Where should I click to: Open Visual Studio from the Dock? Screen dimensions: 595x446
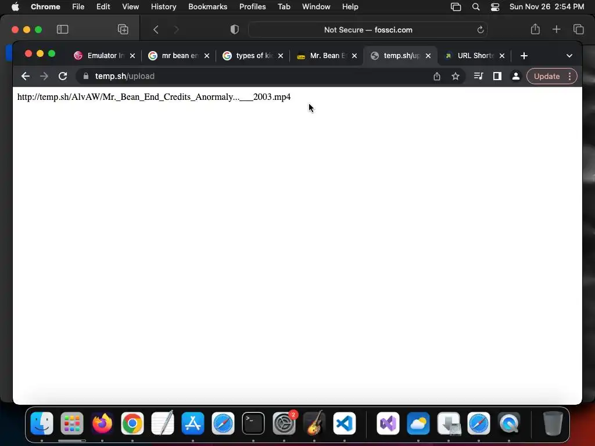[x=388, y=423]
